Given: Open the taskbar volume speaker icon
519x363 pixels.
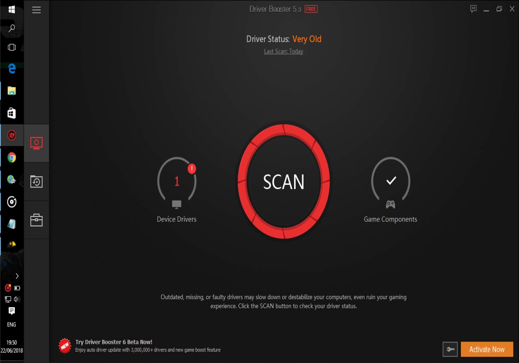Looking at the screenshot, I should 17,299.
